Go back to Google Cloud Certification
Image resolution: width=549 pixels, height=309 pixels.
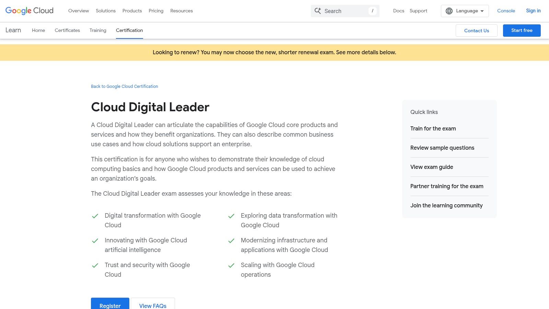point(124,86)
